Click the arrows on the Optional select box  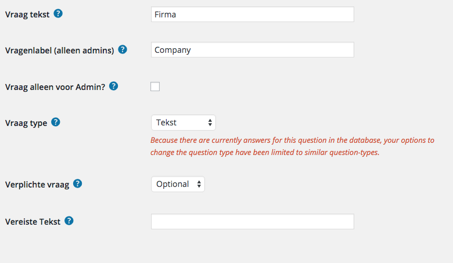tap(199, 184)
